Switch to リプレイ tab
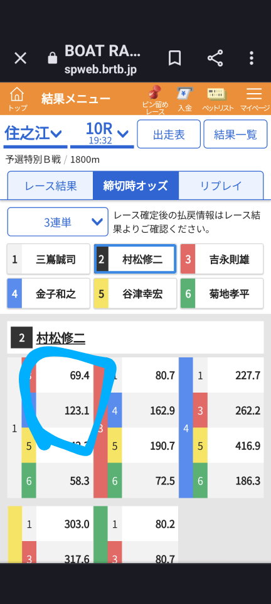The height and width of the screenshot is (604, 271). 221,186
